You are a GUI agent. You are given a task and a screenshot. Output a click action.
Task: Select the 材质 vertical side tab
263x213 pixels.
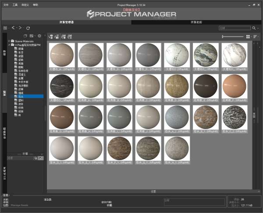[5, 93]
